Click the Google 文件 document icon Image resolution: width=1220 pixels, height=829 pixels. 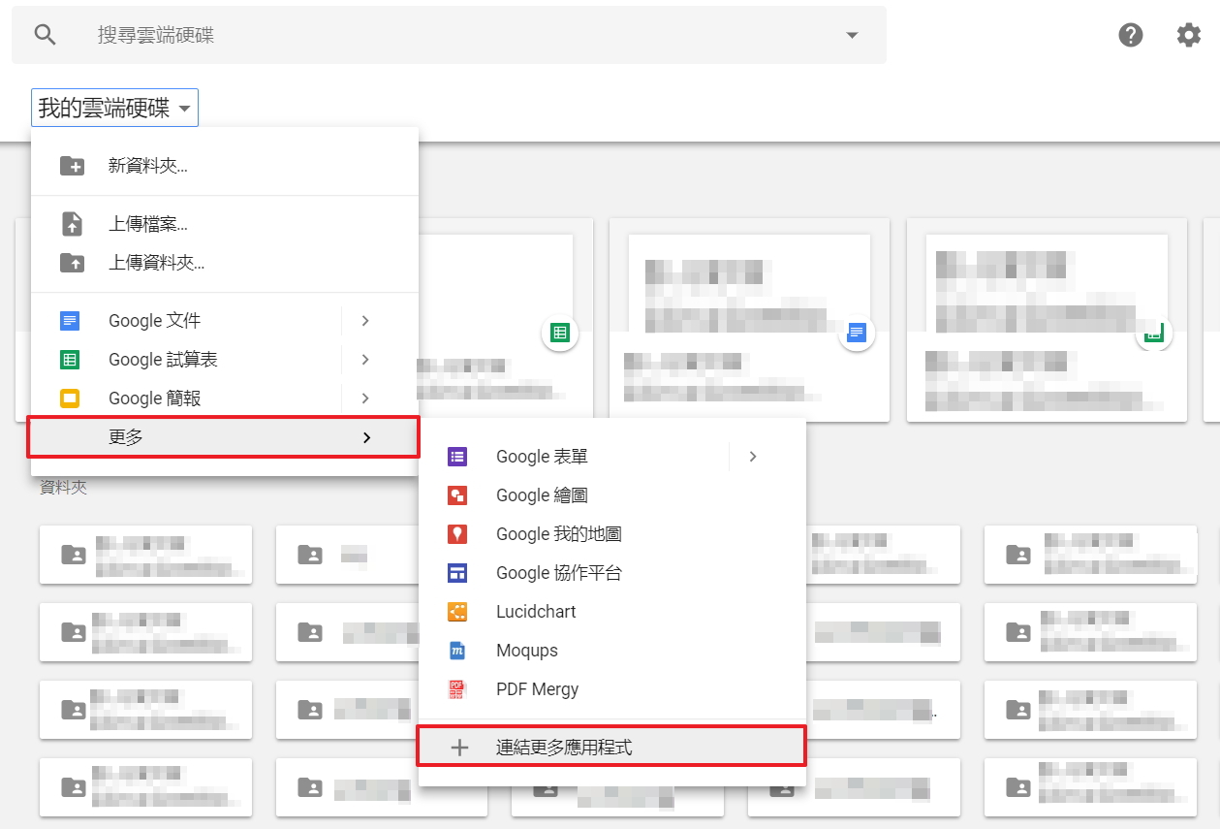[70, 321]
